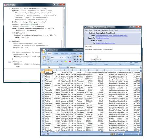This screenshot has height=140, width=148.
Task: Click the Top Align icon in Alignment group
Action: click(75, 56)
